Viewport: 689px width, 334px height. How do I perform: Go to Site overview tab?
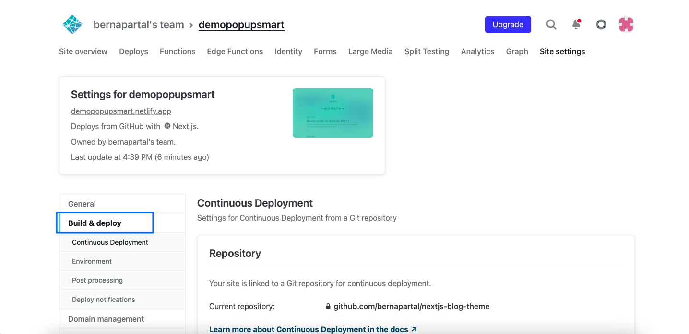click(83, 51)
